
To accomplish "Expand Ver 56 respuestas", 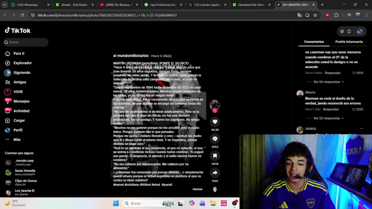I will coord(328,82).
